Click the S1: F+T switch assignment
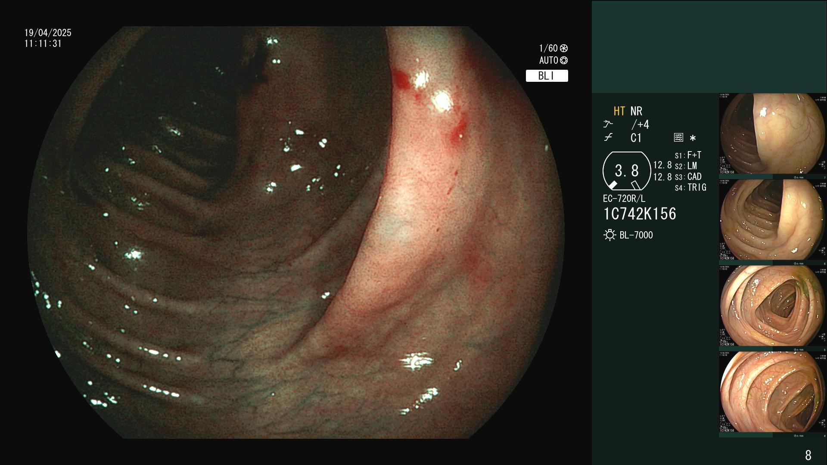827x465 pixels. pyautogui.click(x=688, y=155)
